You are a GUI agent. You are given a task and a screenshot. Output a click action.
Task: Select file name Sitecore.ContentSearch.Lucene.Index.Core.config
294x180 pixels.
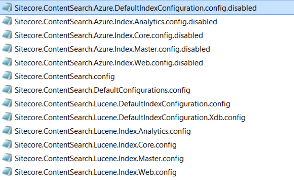[96, 145]
